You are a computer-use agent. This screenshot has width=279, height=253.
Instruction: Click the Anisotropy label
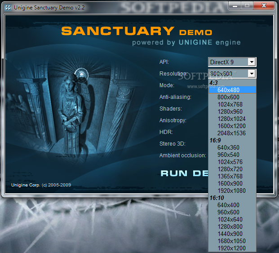click(173, 120)
